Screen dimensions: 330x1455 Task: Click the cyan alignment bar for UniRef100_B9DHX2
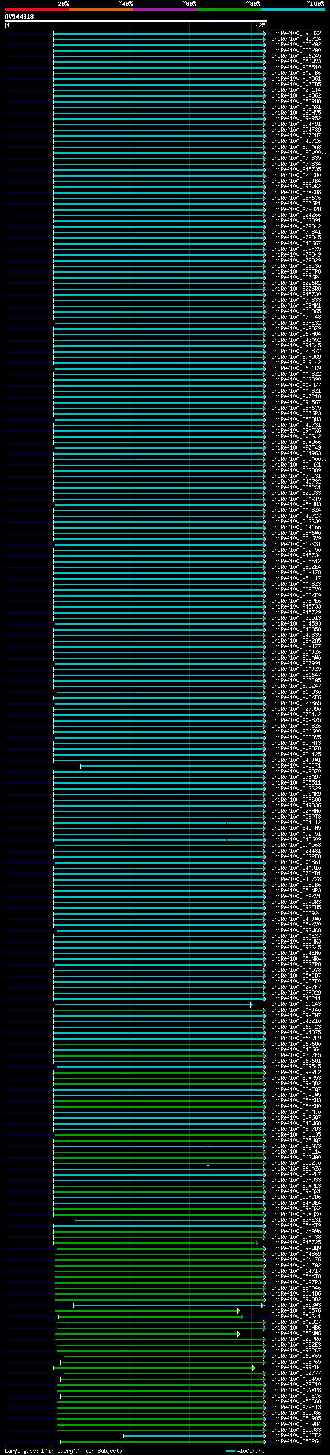tap(159, 34)
